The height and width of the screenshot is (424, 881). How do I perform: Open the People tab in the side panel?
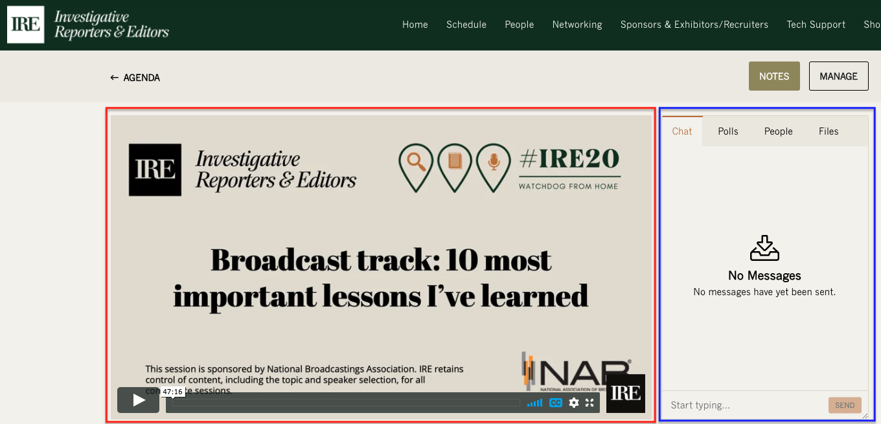click(x=779, y=131)
